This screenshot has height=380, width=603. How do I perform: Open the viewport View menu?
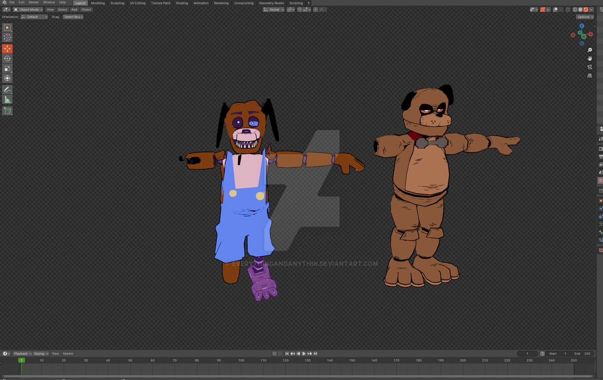(x=50, y=9)
